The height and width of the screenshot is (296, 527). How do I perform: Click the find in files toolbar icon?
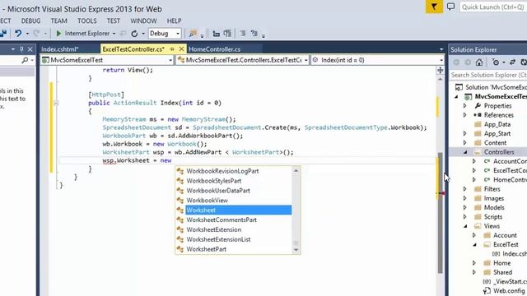coord(193,34)
